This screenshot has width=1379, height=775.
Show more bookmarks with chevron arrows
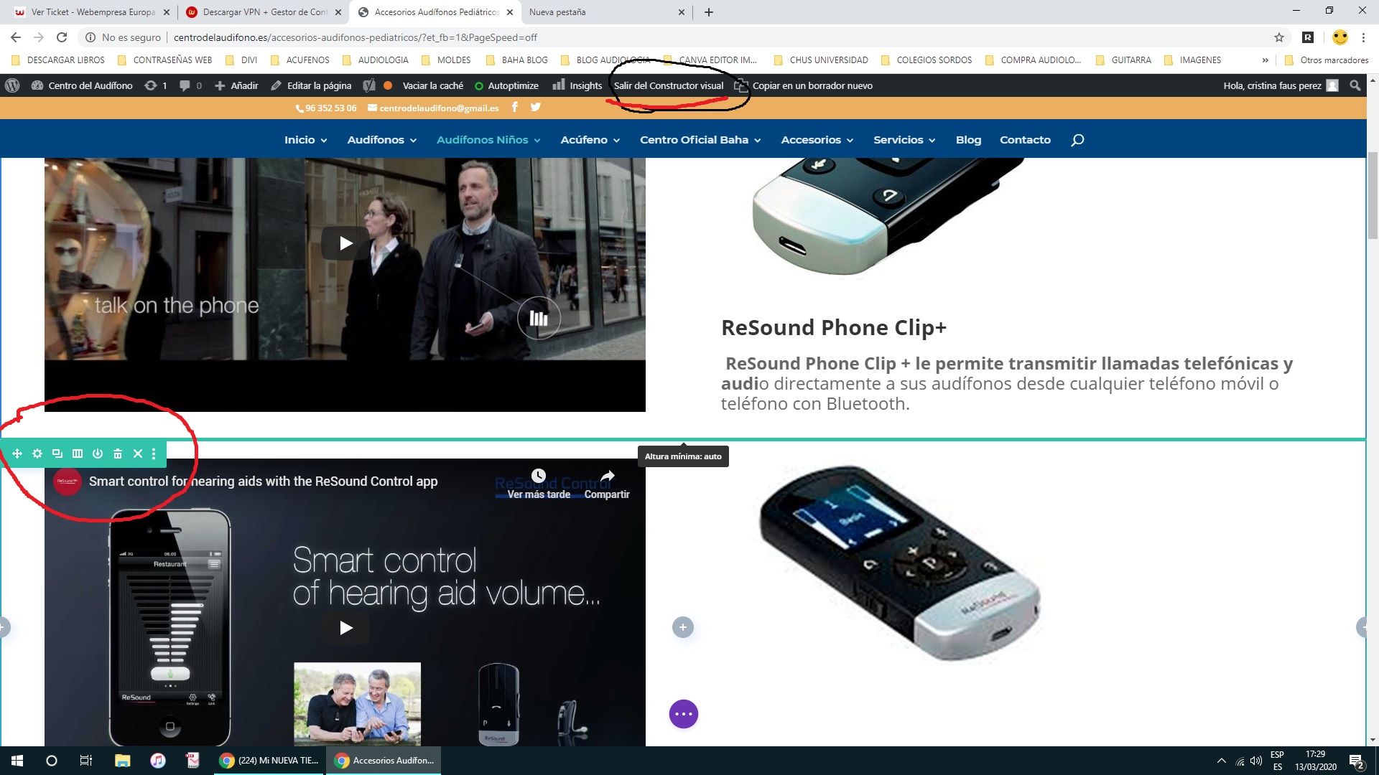point(1265,60)
